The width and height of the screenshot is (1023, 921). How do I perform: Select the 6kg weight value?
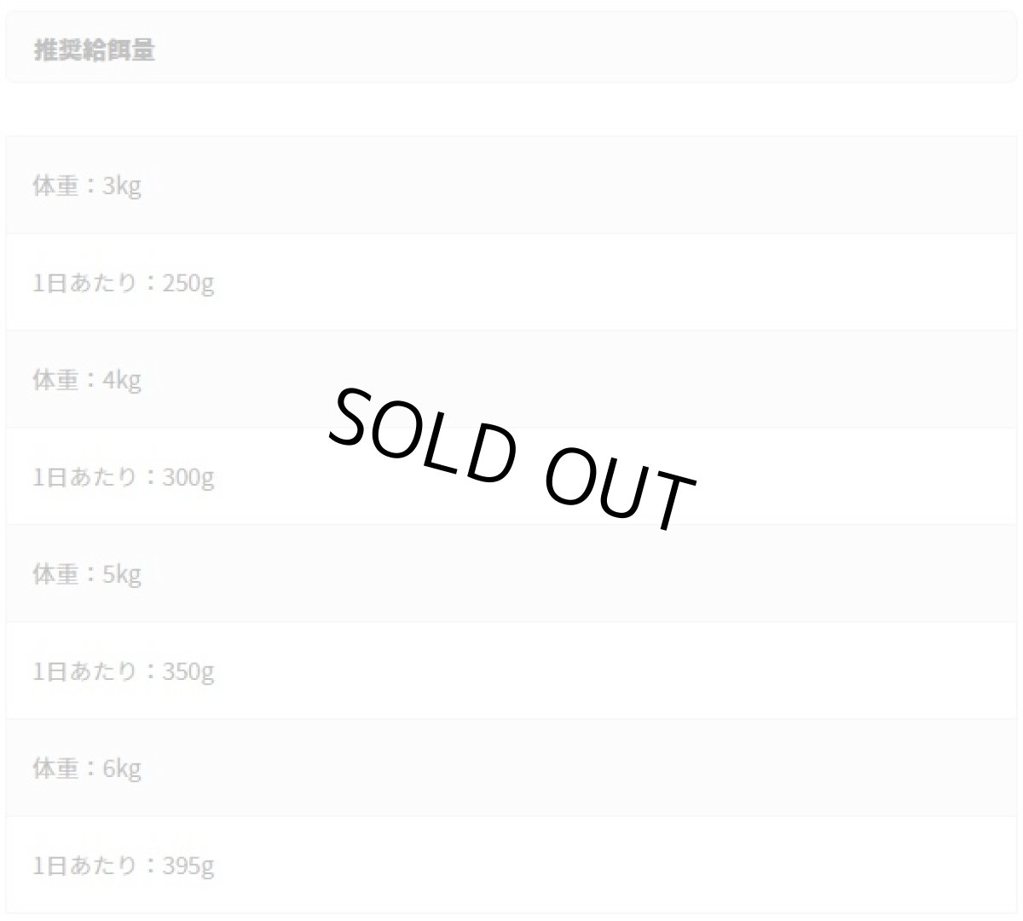coord(122,768)
